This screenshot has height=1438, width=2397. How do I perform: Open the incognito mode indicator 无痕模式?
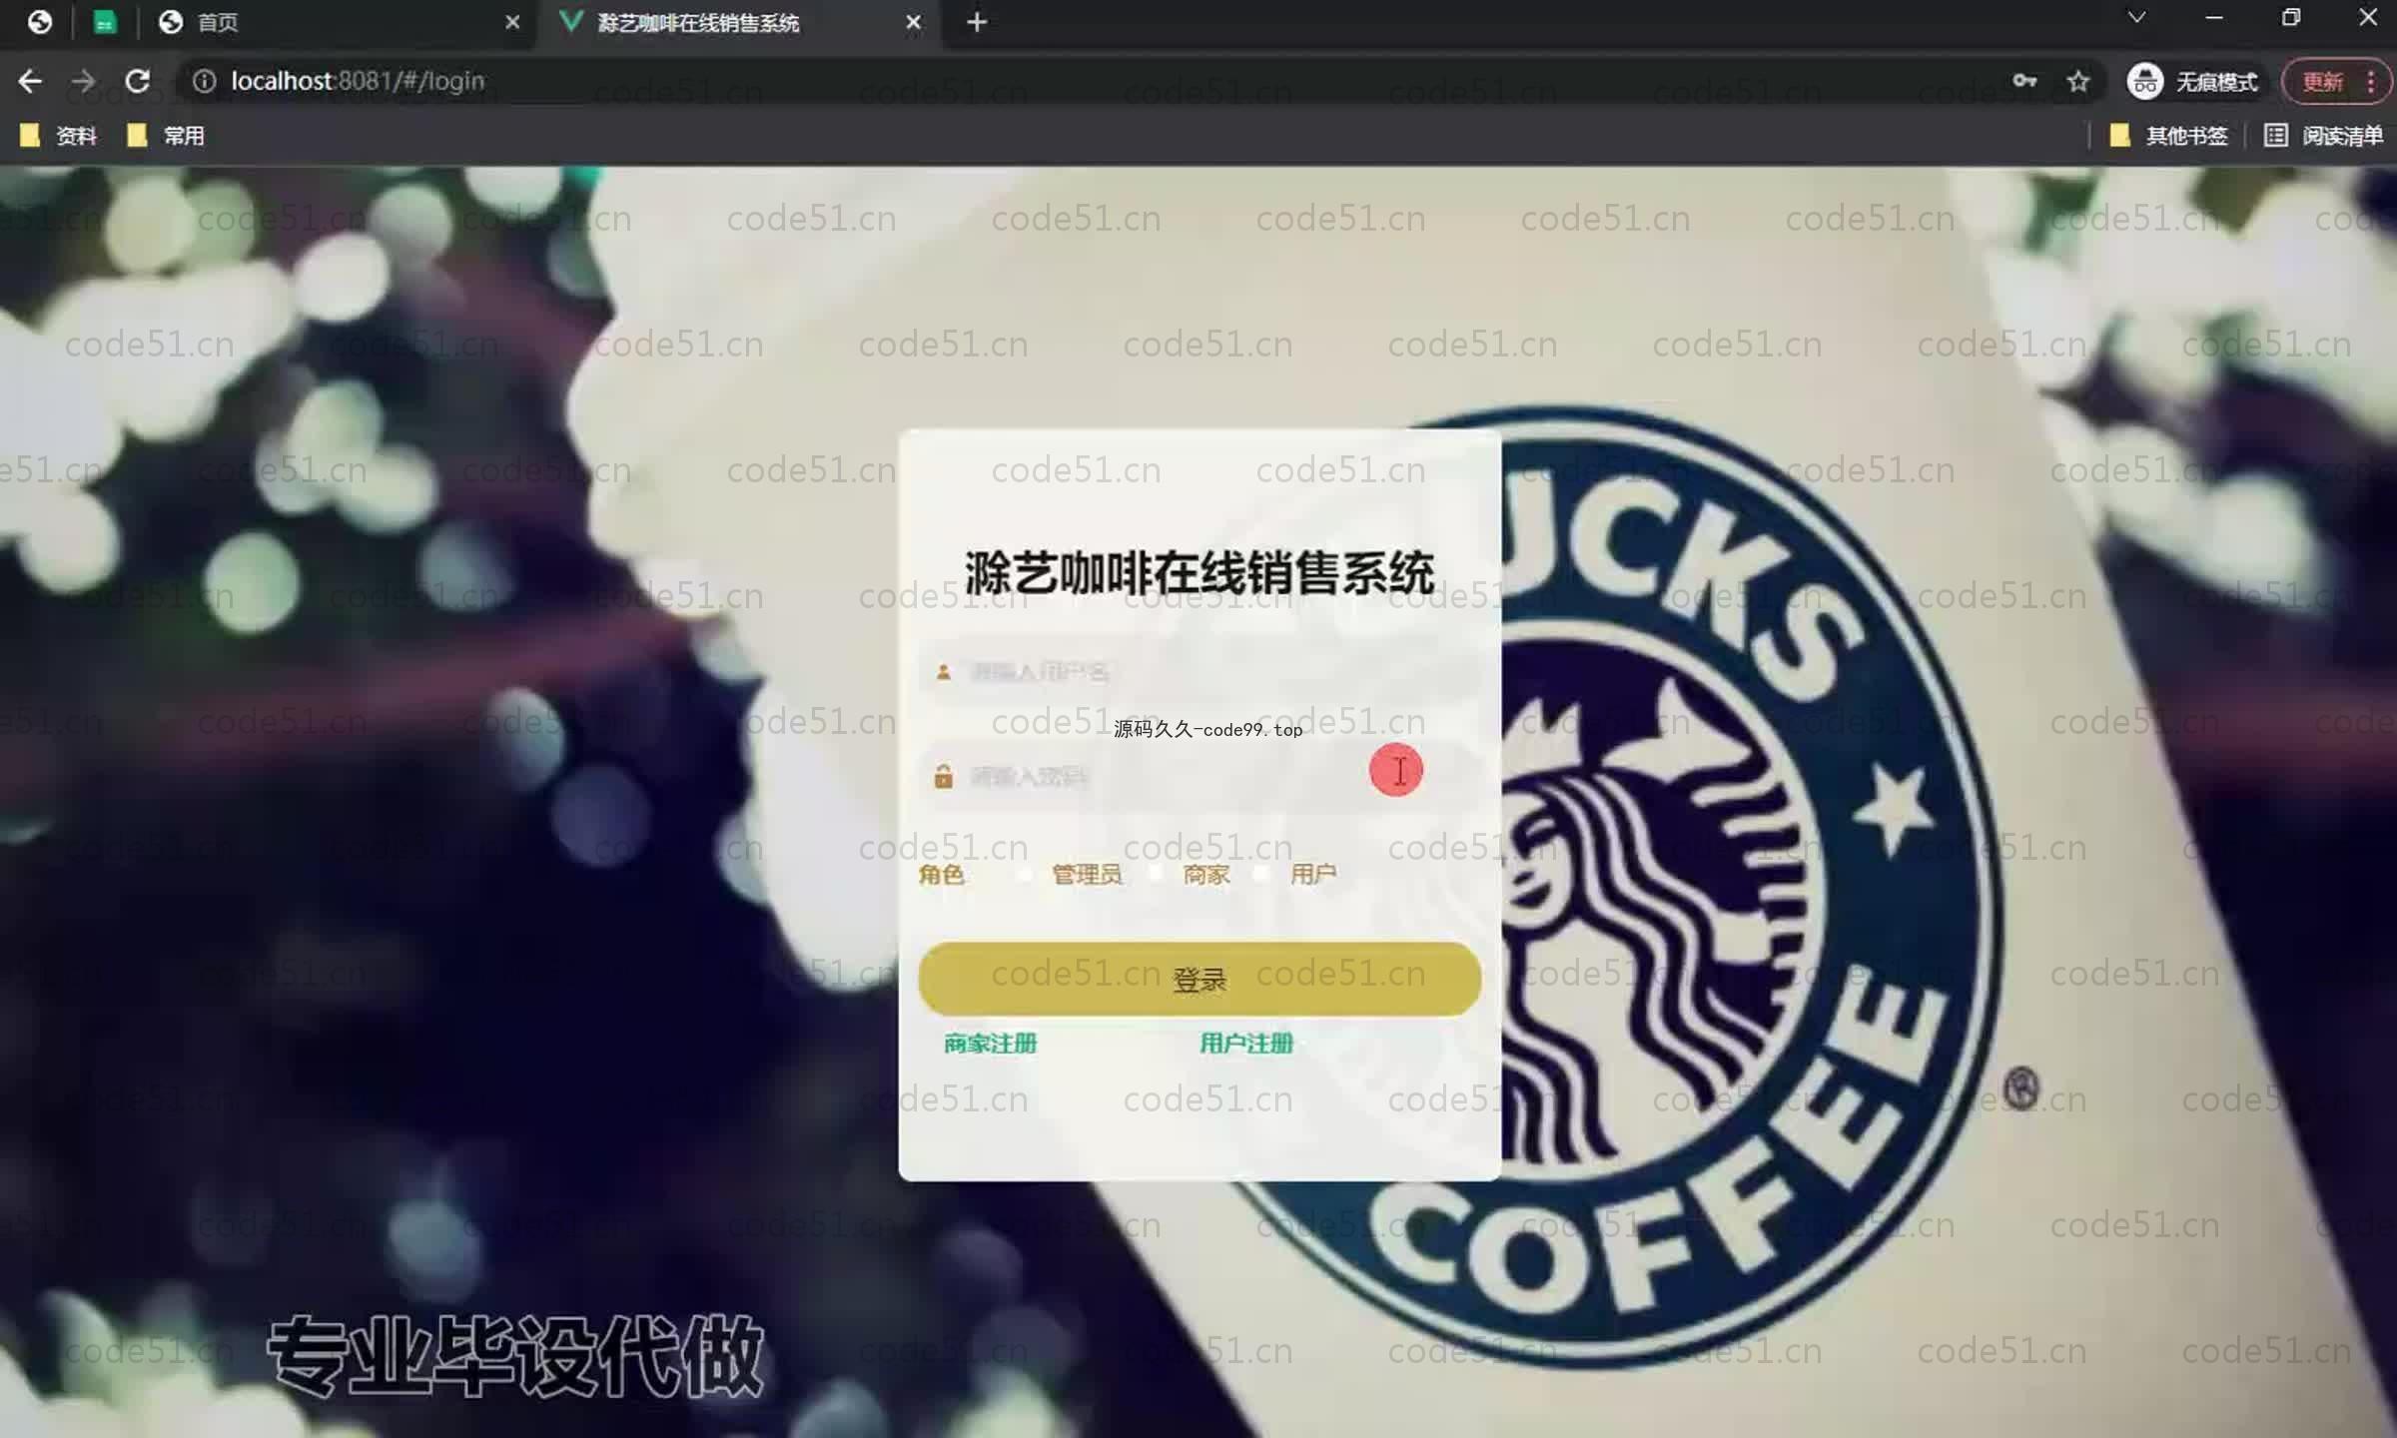pos(2193,81)
